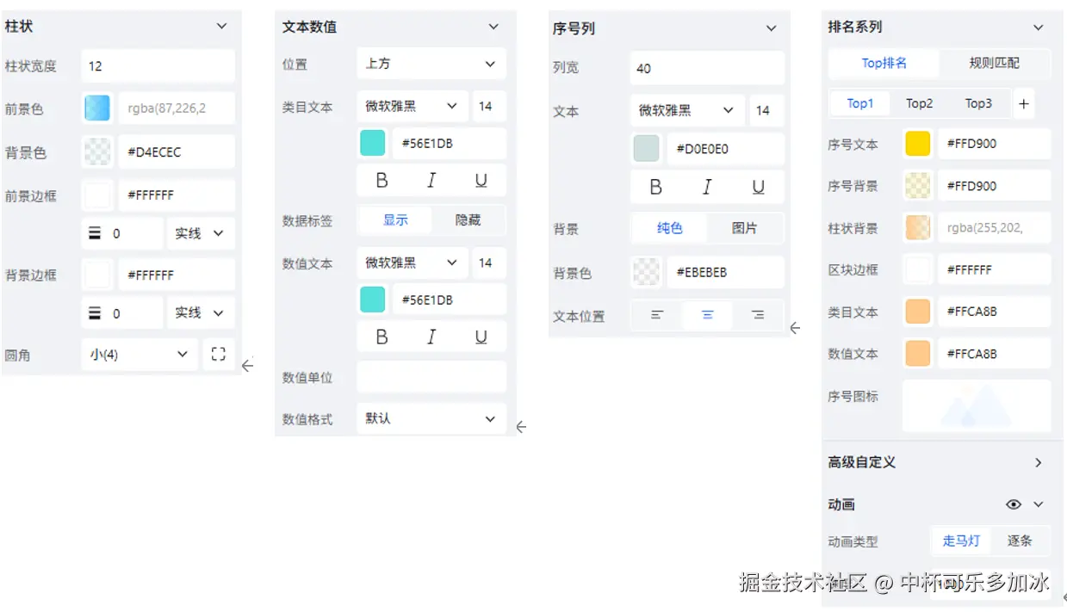This screenshot has height=612, width=1067.
Task: Open 数值文本 color swatch in 排名系列
Action: (918, 353)
